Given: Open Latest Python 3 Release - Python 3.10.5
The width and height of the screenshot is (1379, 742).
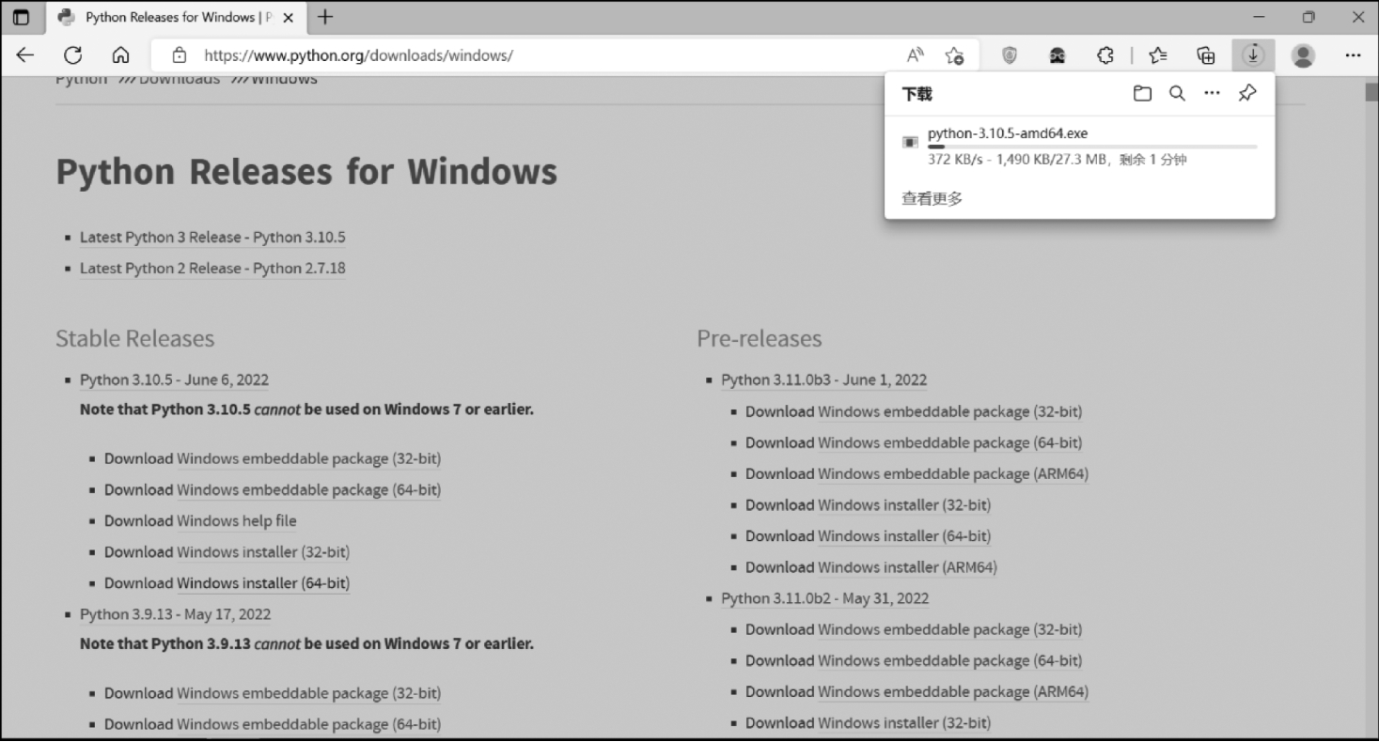Looking at the screenshot, I should [212, 238].
